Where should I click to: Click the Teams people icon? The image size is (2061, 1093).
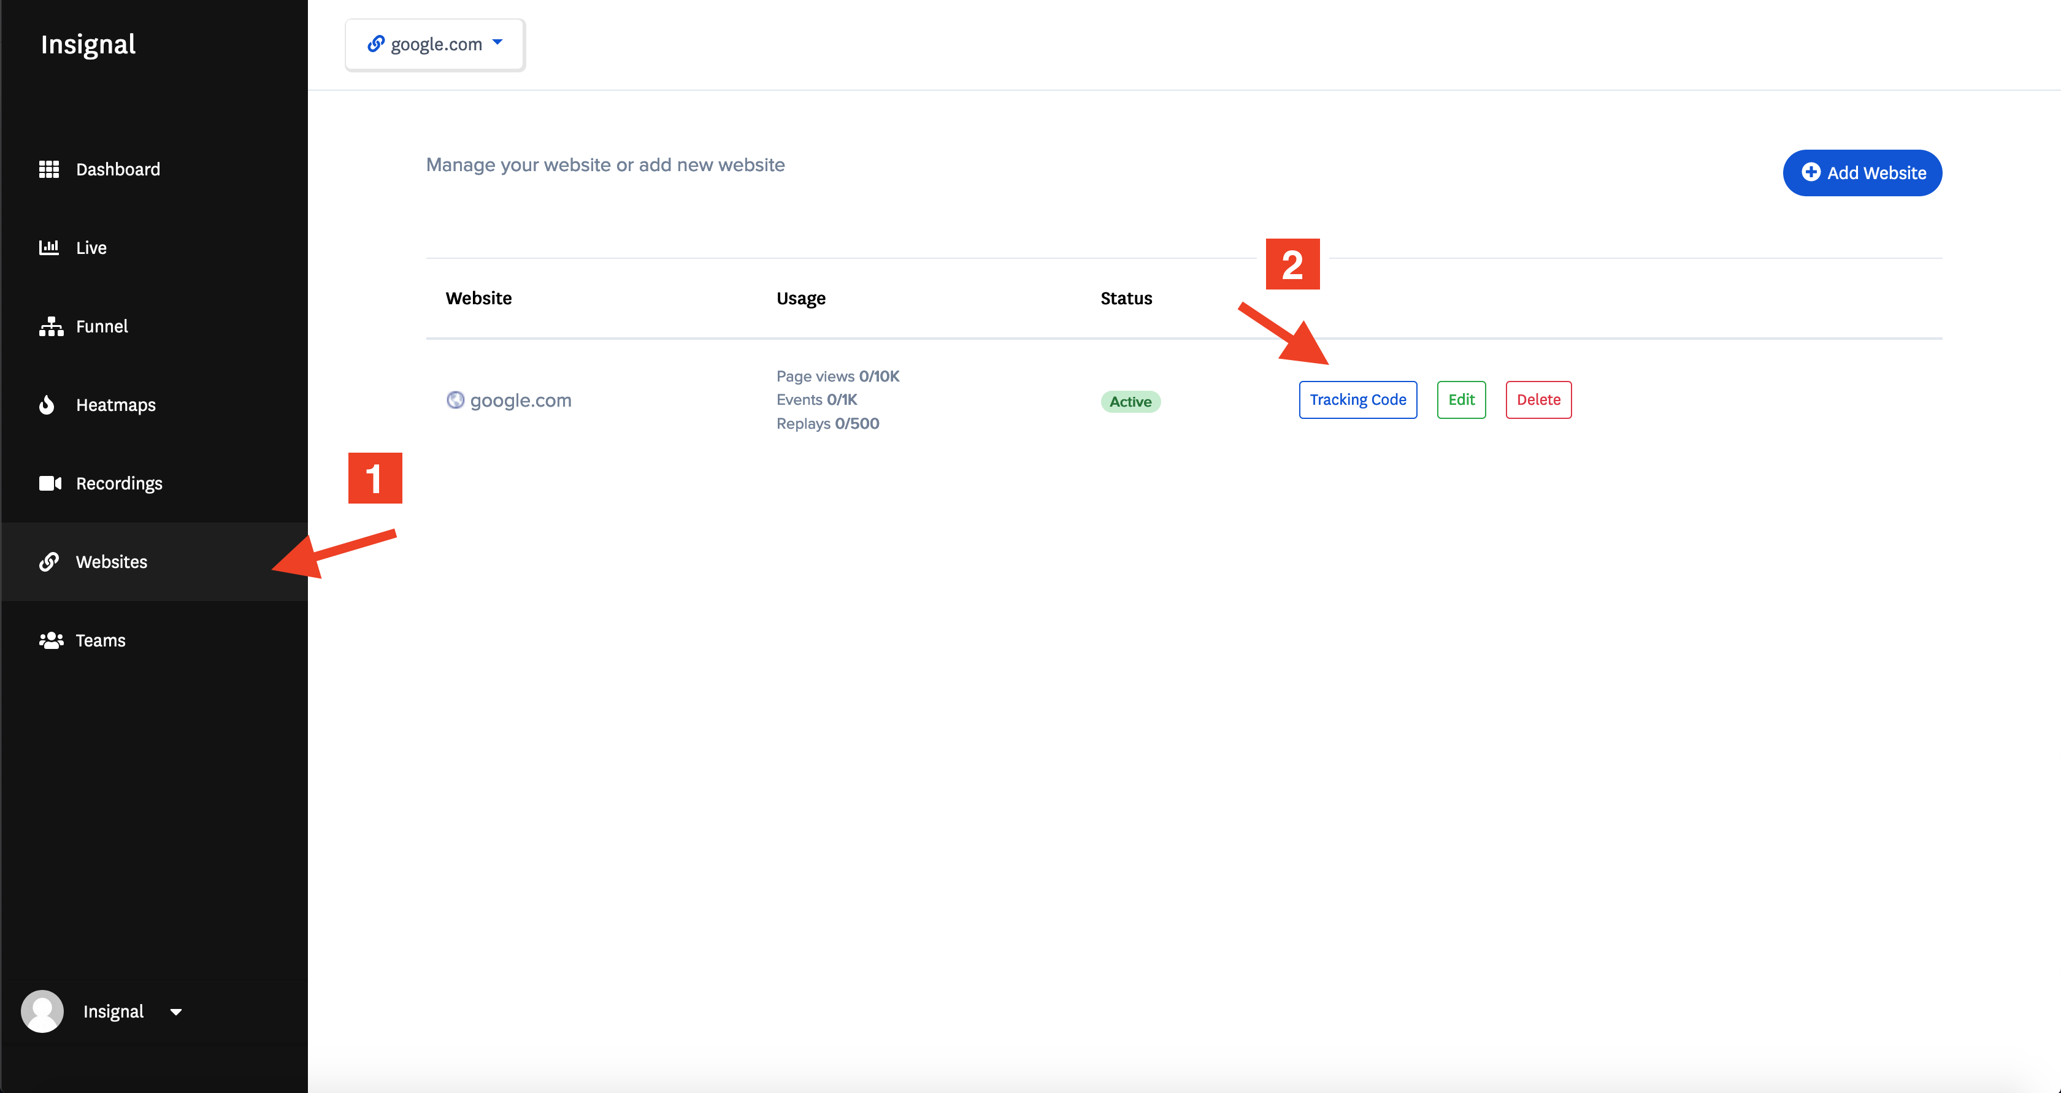[x=51, y=640]
